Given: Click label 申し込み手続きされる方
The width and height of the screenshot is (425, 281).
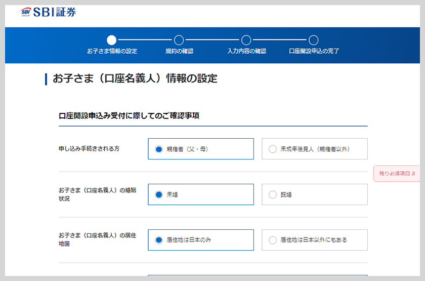Looking at the screenshot, I should [89, 149].
